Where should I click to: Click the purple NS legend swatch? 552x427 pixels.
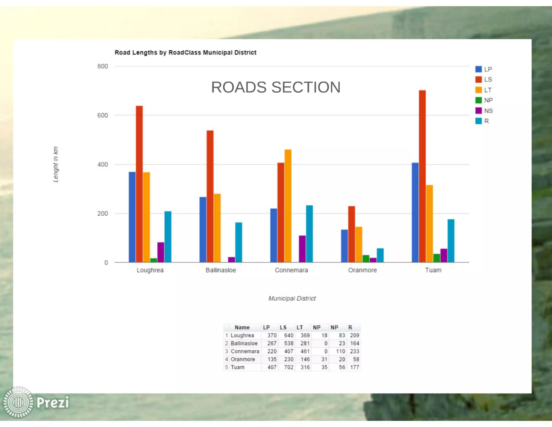(478, 111)
